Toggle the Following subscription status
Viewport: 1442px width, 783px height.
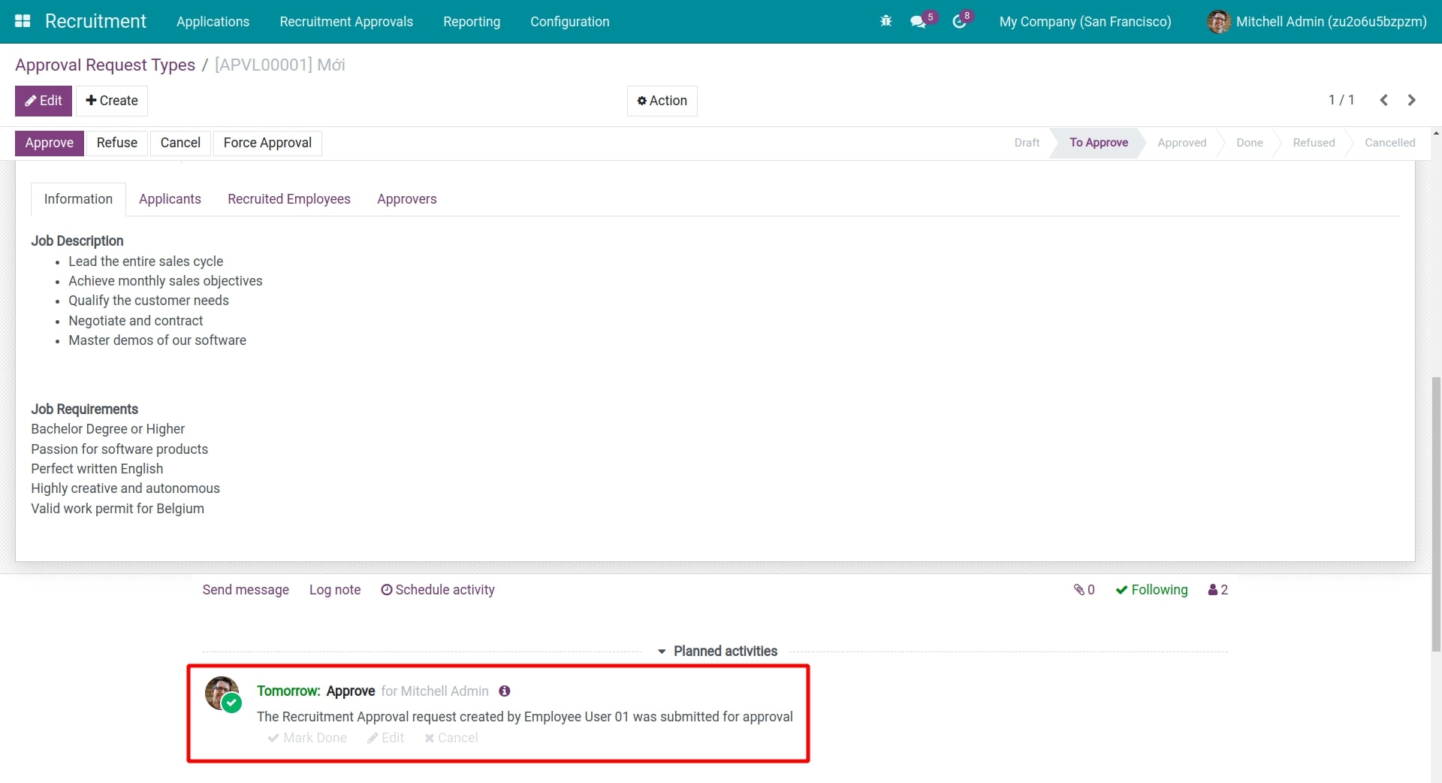[1151, 590]
